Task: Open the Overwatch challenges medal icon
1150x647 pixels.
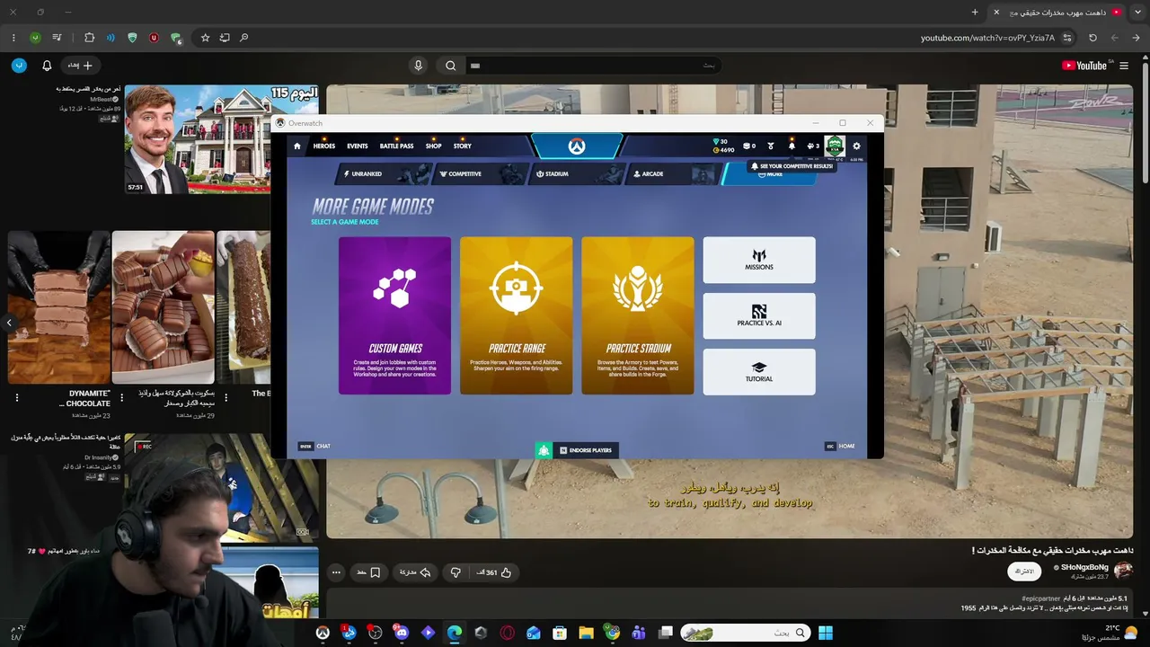Action: [x=770, y=146]
